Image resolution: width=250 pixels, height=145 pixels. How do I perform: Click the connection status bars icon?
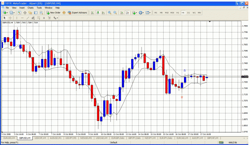click(221, 143)
